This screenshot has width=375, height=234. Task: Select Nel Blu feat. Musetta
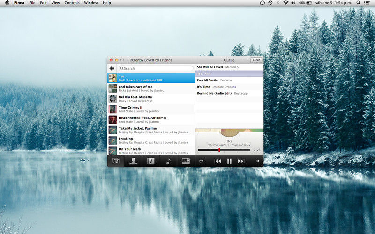click(x=151, y=99)
